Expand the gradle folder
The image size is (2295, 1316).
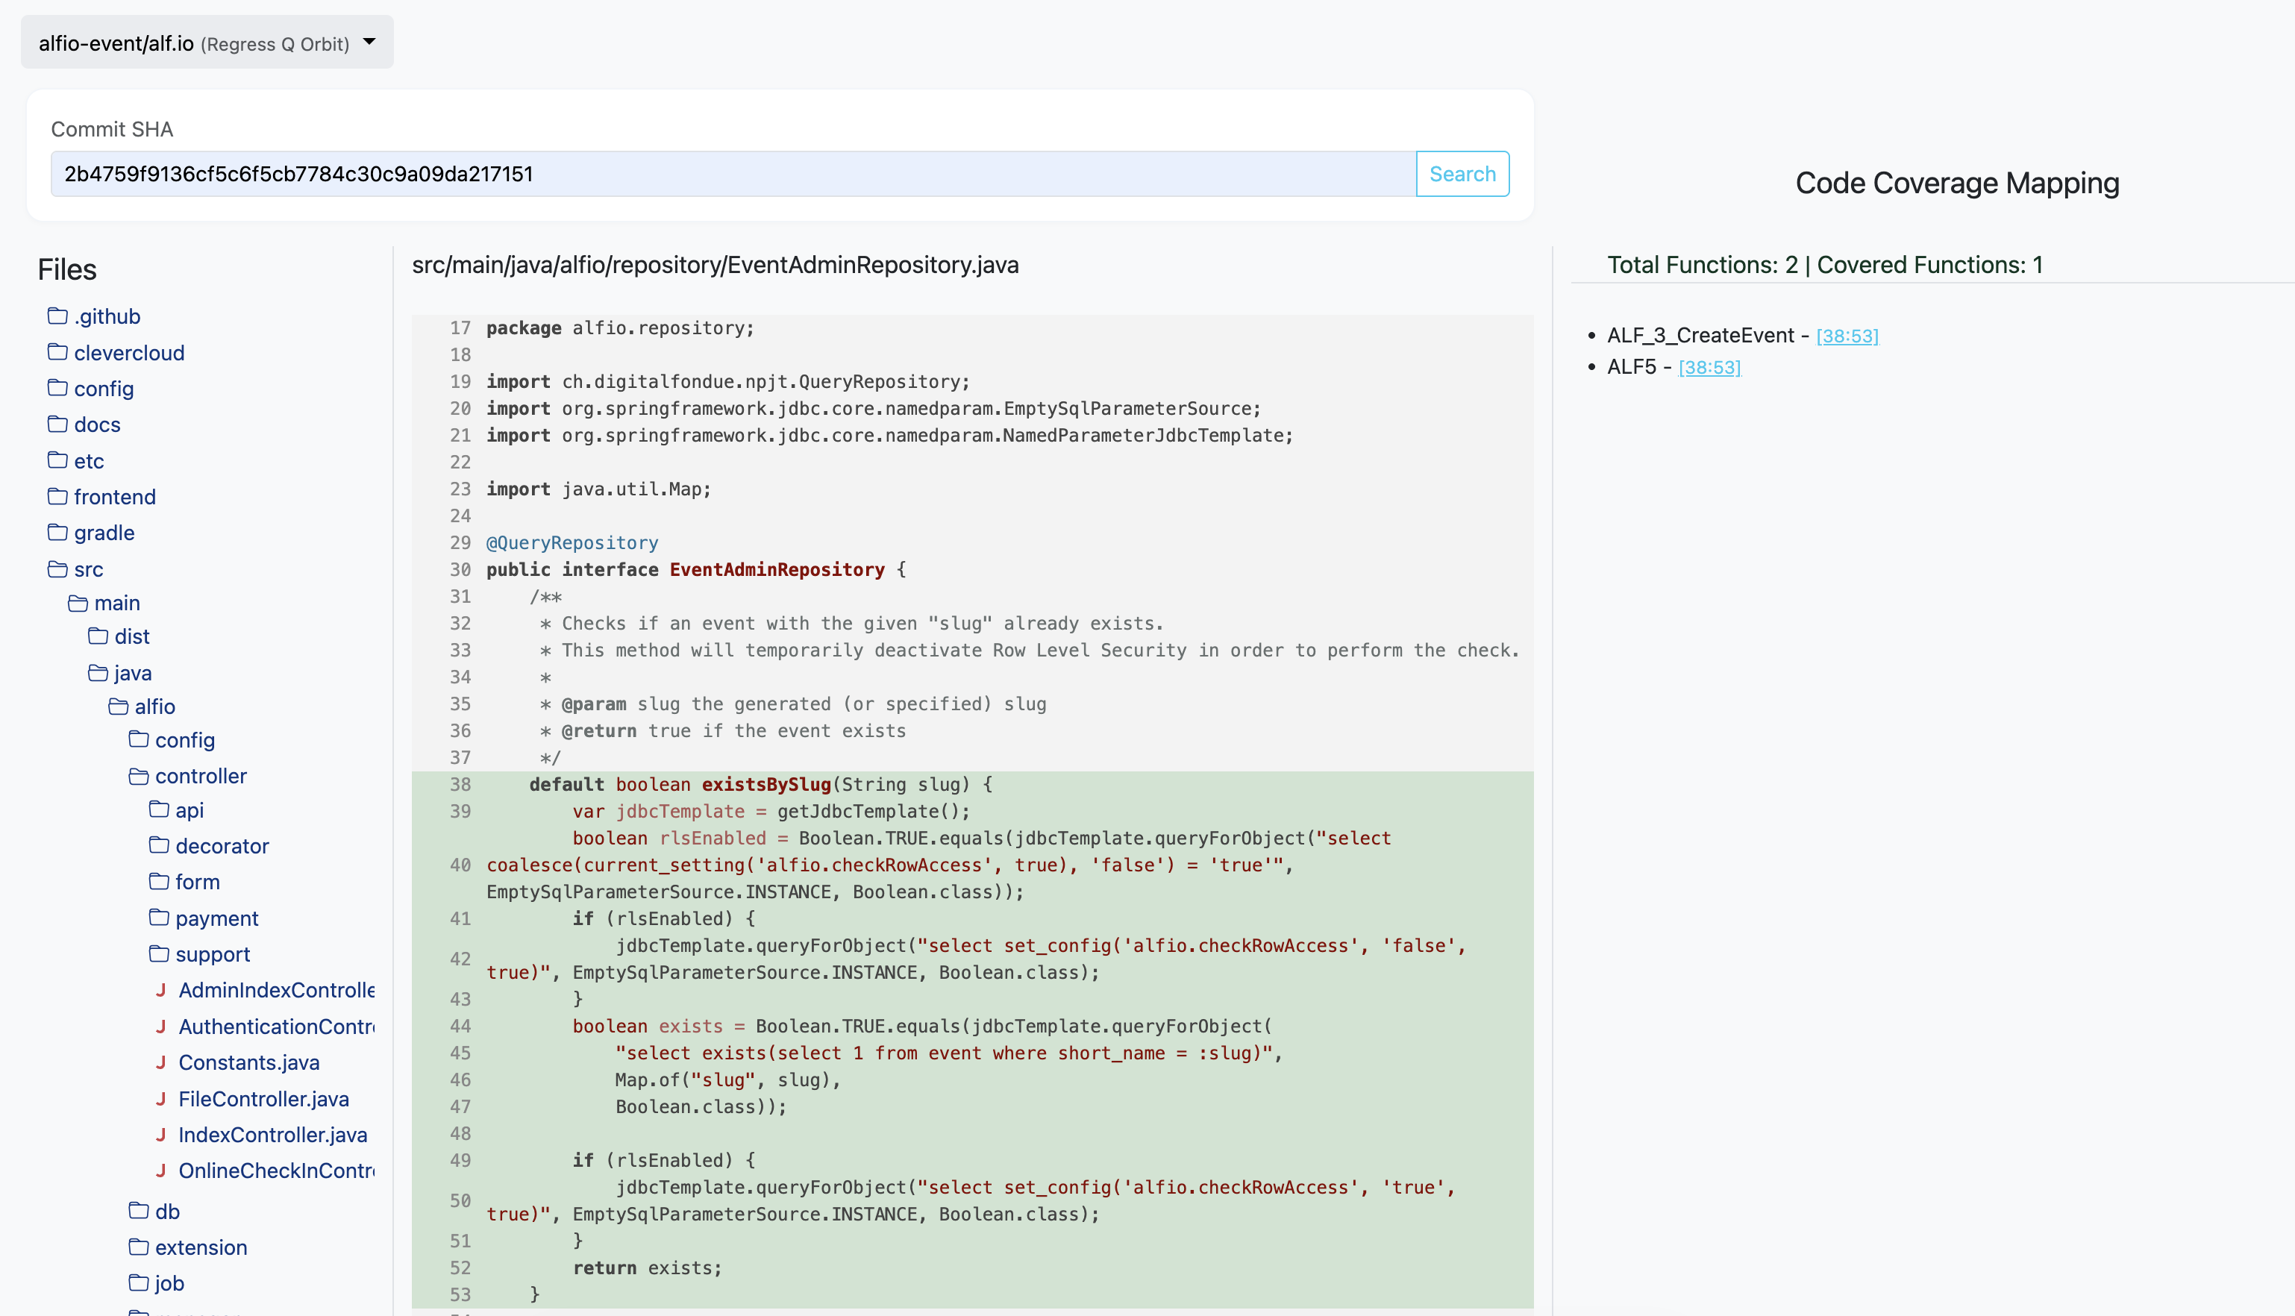pos(104,533)
